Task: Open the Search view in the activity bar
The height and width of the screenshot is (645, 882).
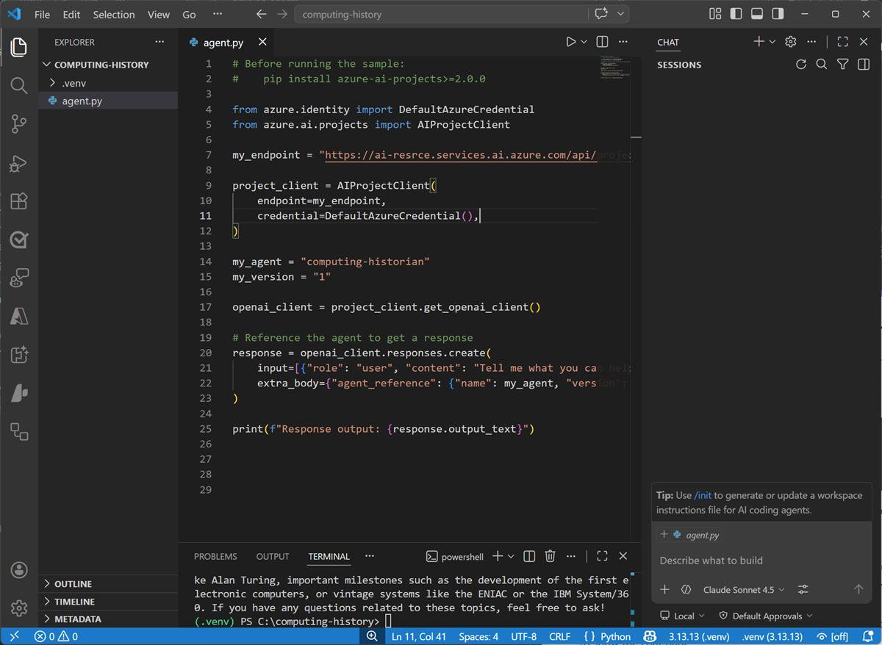Action: [x=19, y=85]
